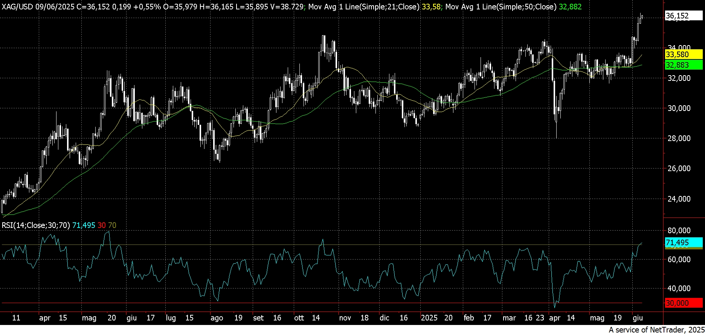Viewport: 705px width, 334px height.
Task: Select the red 30,000 RSI level tag
Action: (684, 303)
